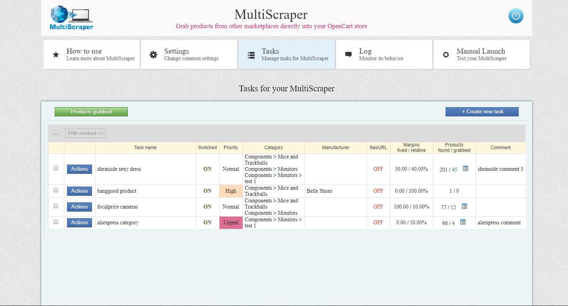Click the star icon on How to use

point(56,55)
